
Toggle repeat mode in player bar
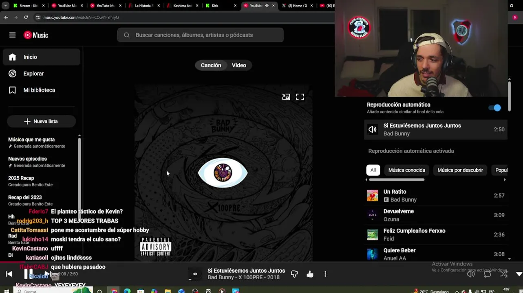click(x=488, y=274)
